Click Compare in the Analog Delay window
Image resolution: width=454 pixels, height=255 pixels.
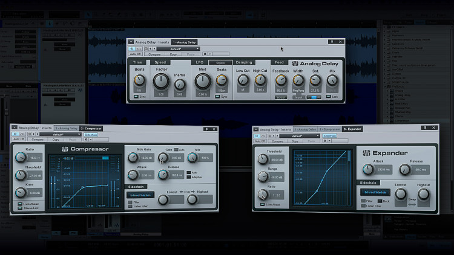click(154, 54)
